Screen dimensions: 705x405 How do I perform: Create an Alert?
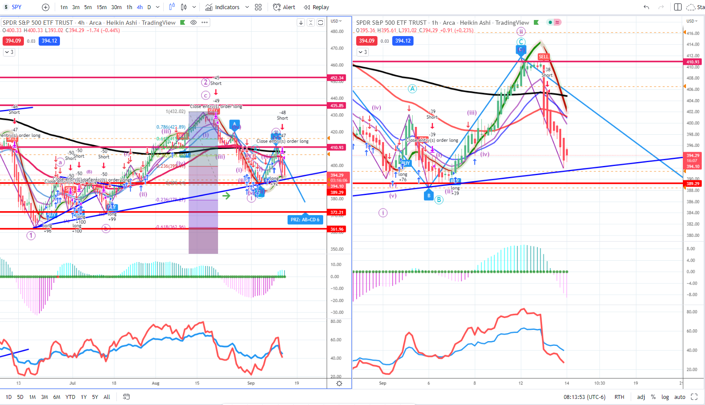(x=284, y=7)
